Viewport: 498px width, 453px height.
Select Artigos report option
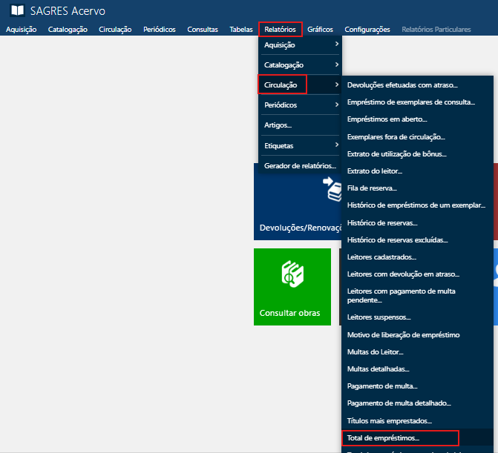coord(278,126)
